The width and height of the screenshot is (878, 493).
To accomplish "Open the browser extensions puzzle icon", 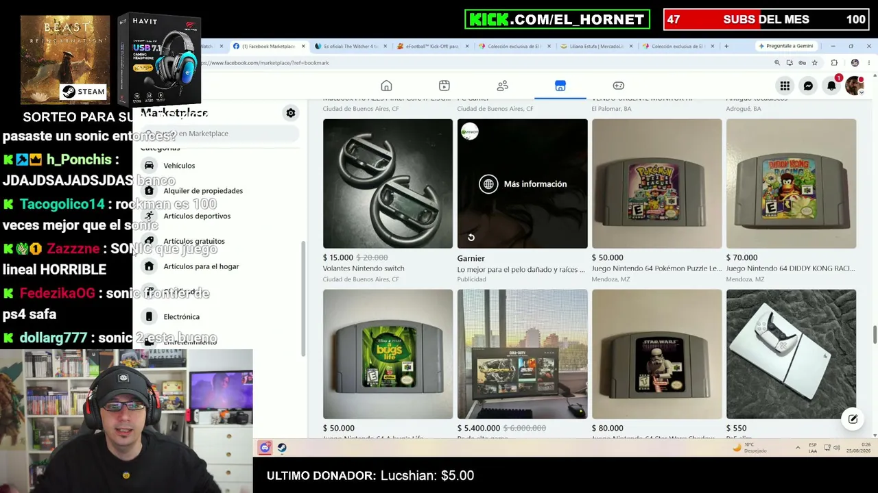I will pyautogui.click(x=834, y=63).
